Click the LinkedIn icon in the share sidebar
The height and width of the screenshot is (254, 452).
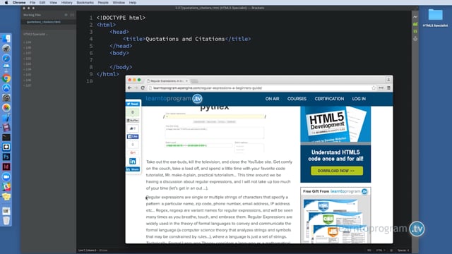[x=133, y=162]
